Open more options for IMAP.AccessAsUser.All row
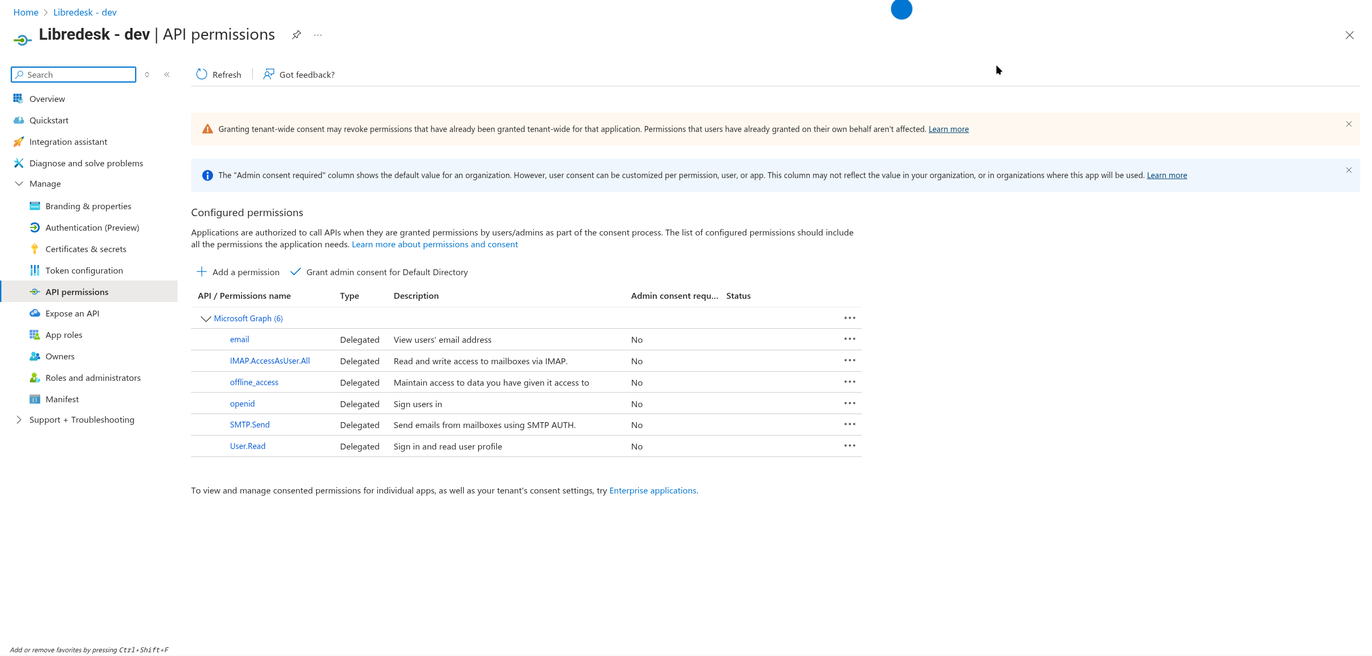The image size is (1372, 656). 849,360
